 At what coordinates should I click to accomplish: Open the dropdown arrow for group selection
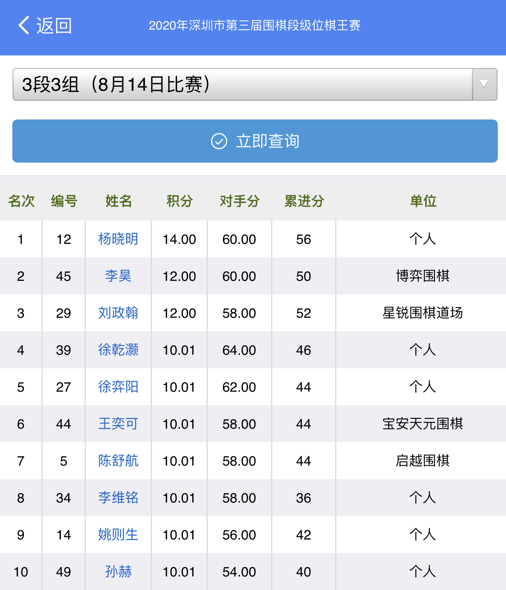click(484, 85)
